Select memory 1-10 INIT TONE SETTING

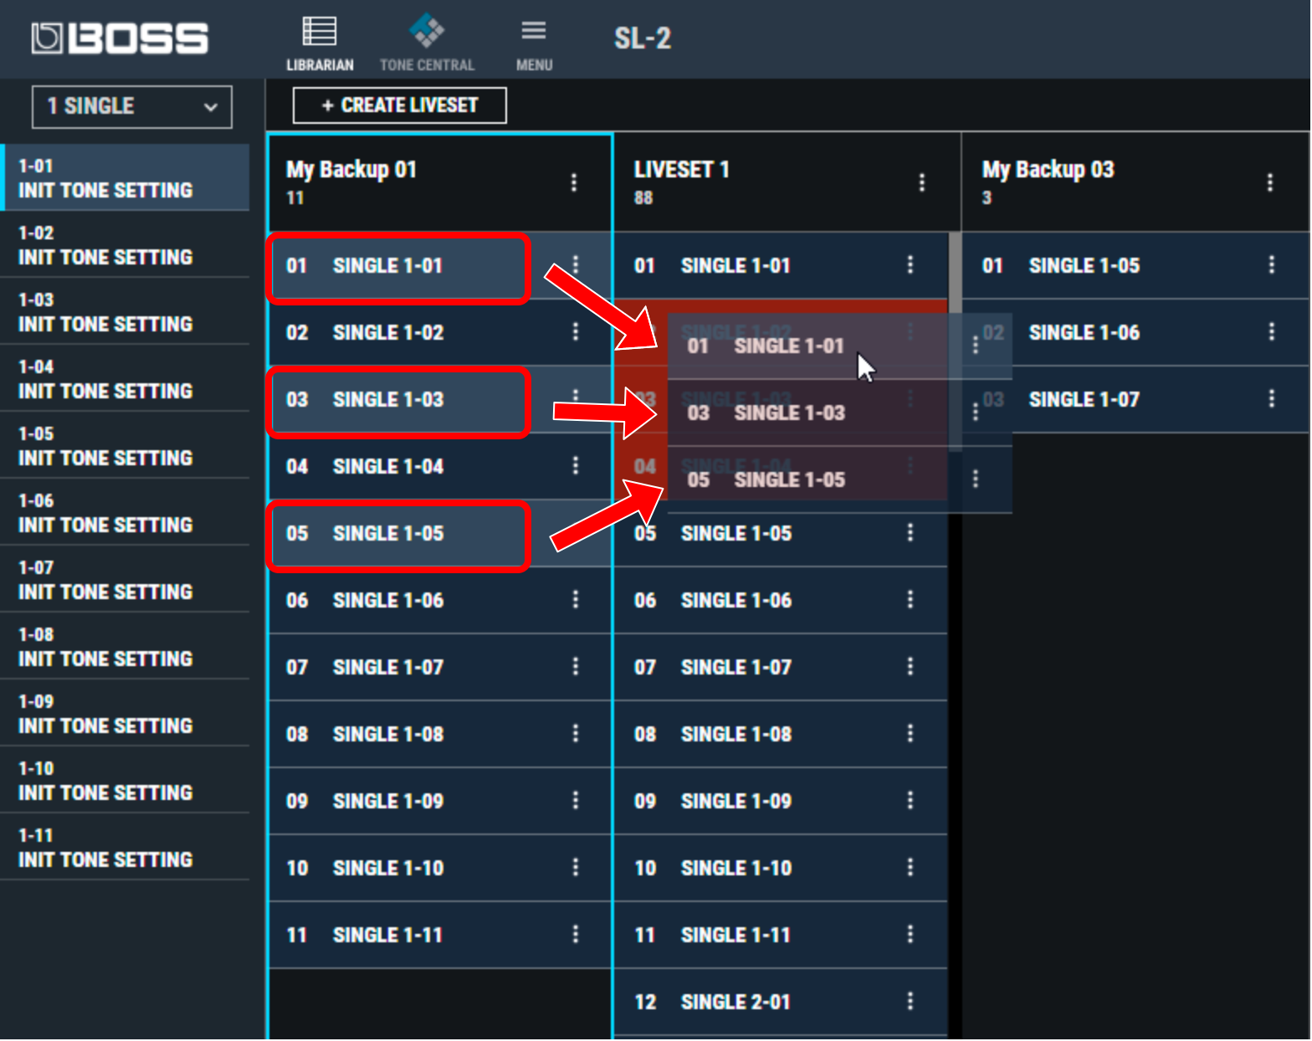click(126, 780)
